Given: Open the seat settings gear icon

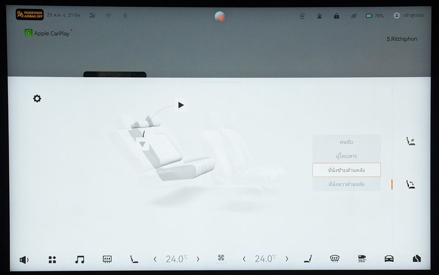Looking at the screenshot, I should 37,99.
